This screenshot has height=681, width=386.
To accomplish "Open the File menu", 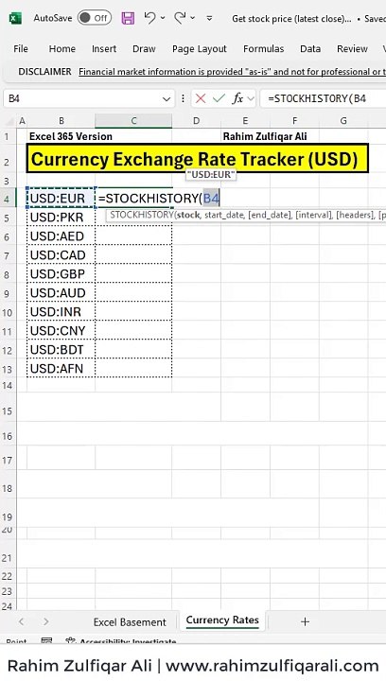I will pos(21,49).
